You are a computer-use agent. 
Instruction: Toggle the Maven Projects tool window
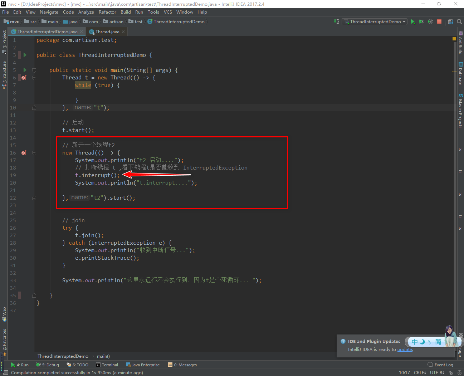pyautogui.click(x=460, y=111)
